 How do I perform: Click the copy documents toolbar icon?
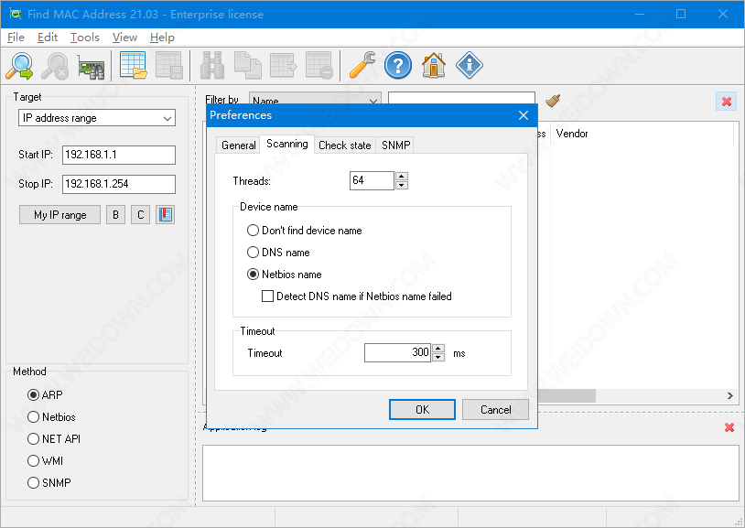click(x=247, y=66)
